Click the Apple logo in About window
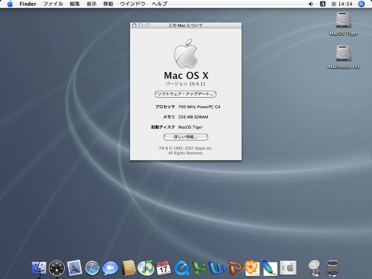 point(186,53)
